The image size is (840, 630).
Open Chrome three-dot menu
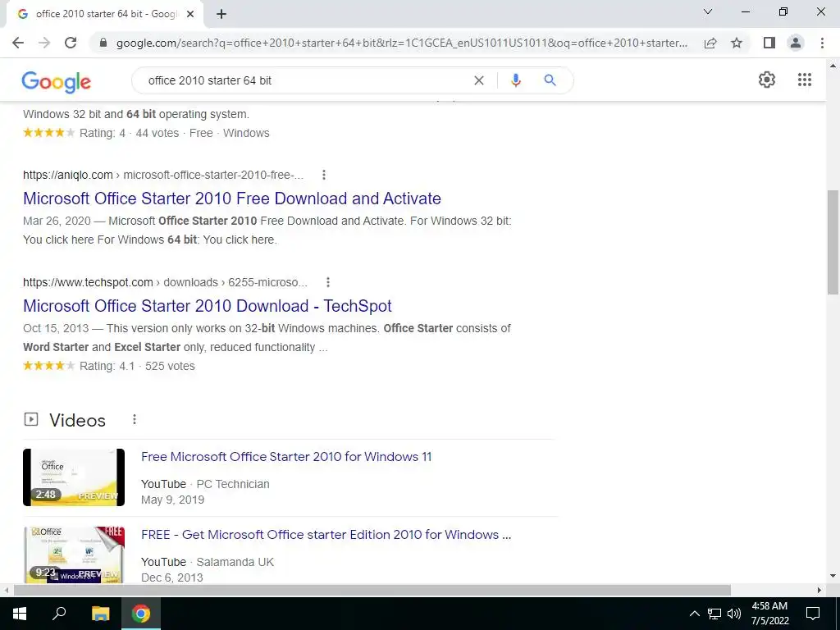tap(822, 43)
